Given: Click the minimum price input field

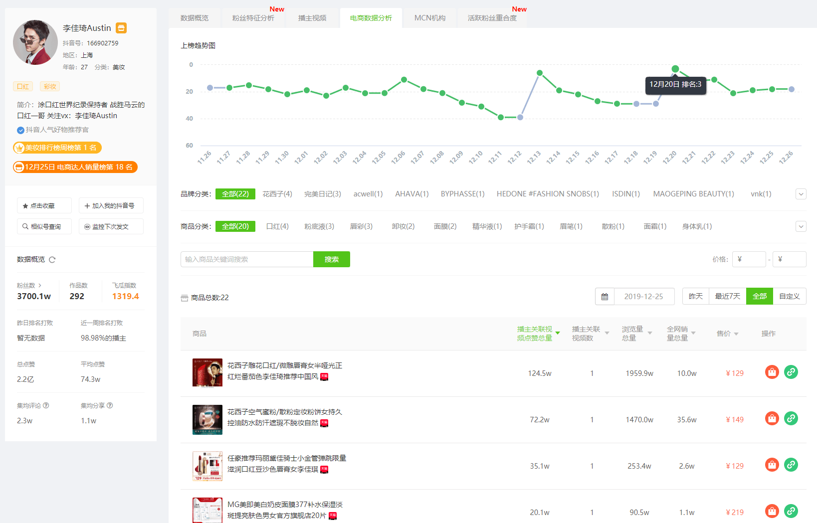Looking at the screenshot, I should [749, 259].
